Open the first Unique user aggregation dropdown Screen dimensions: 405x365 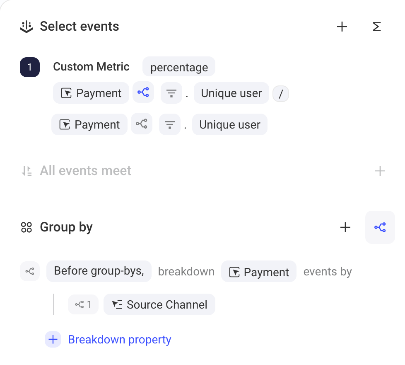coord(231,93)
